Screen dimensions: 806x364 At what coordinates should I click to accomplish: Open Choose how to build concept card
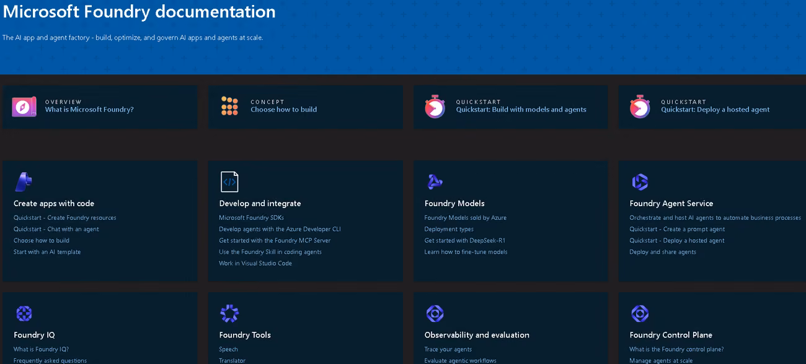click(283, 110)
